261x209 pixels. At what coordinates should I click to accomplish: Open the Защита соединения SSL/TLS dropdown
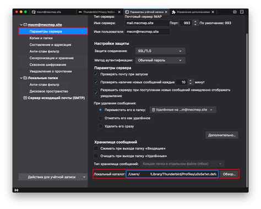point(160,51)
